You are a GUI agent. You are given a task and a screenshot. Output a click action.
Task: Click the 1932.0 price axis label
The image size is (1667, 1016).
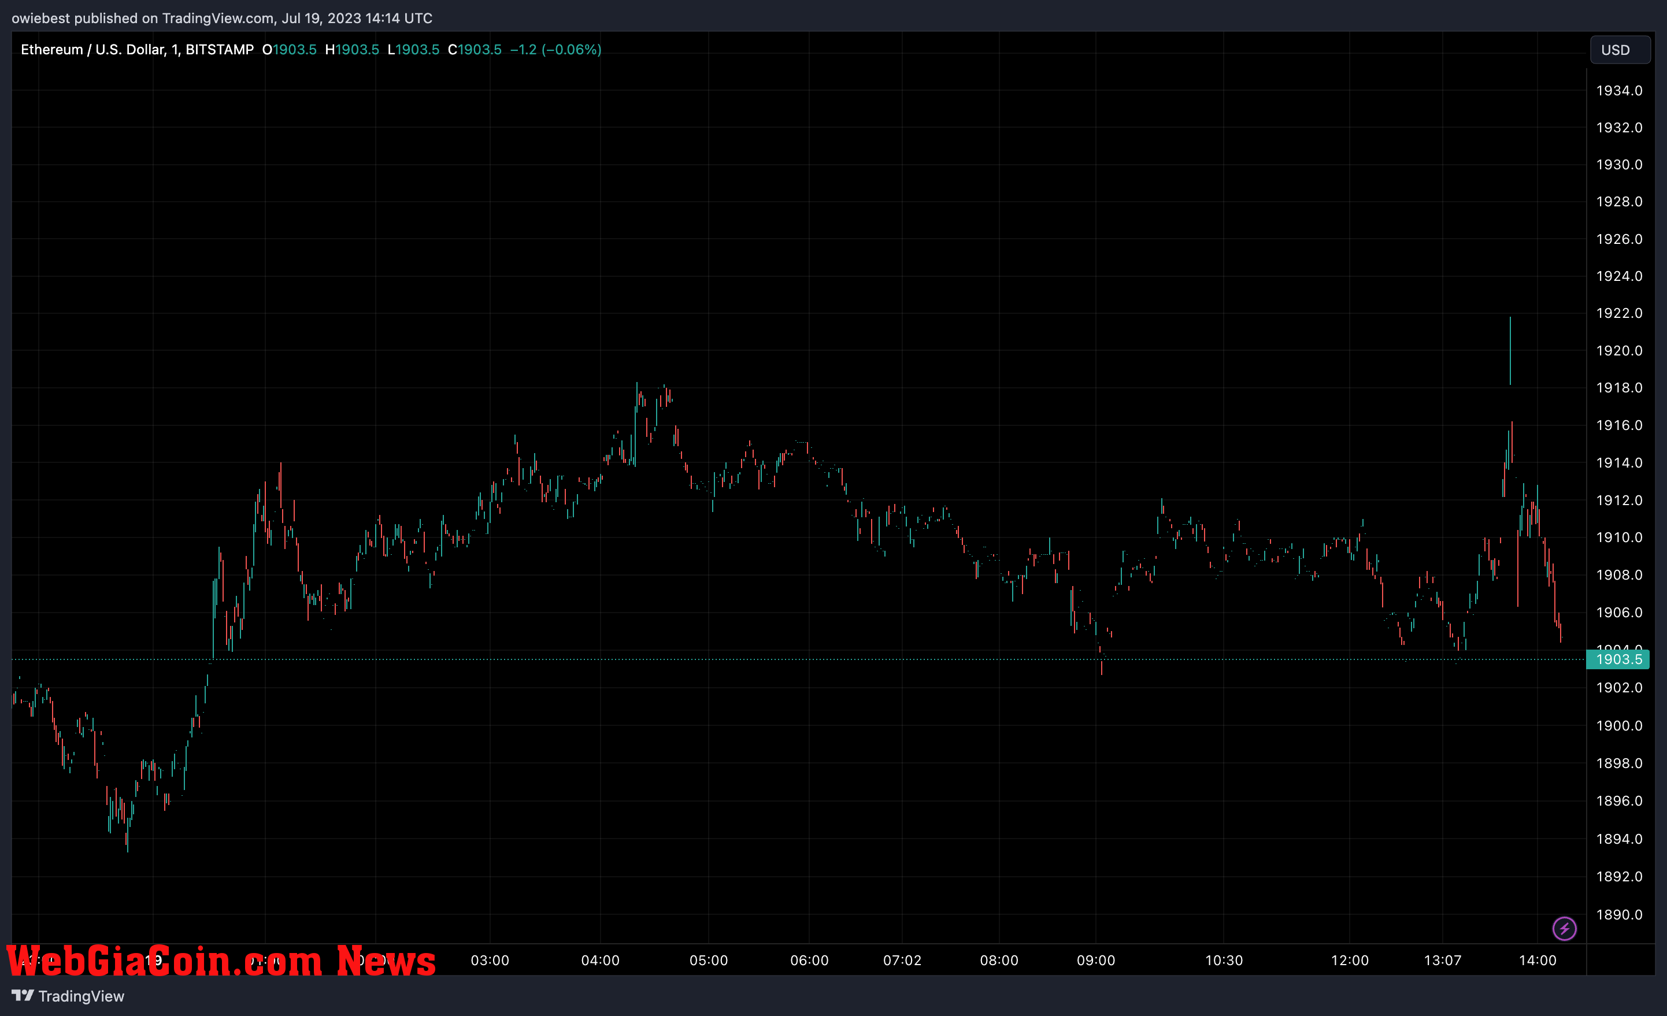click(x=1619, y=128)
